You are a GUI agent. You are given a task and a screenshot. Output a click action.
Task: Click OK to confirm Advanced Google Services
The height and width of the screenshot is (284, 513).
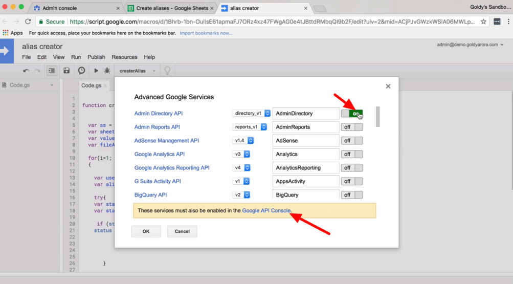[146, 231]
